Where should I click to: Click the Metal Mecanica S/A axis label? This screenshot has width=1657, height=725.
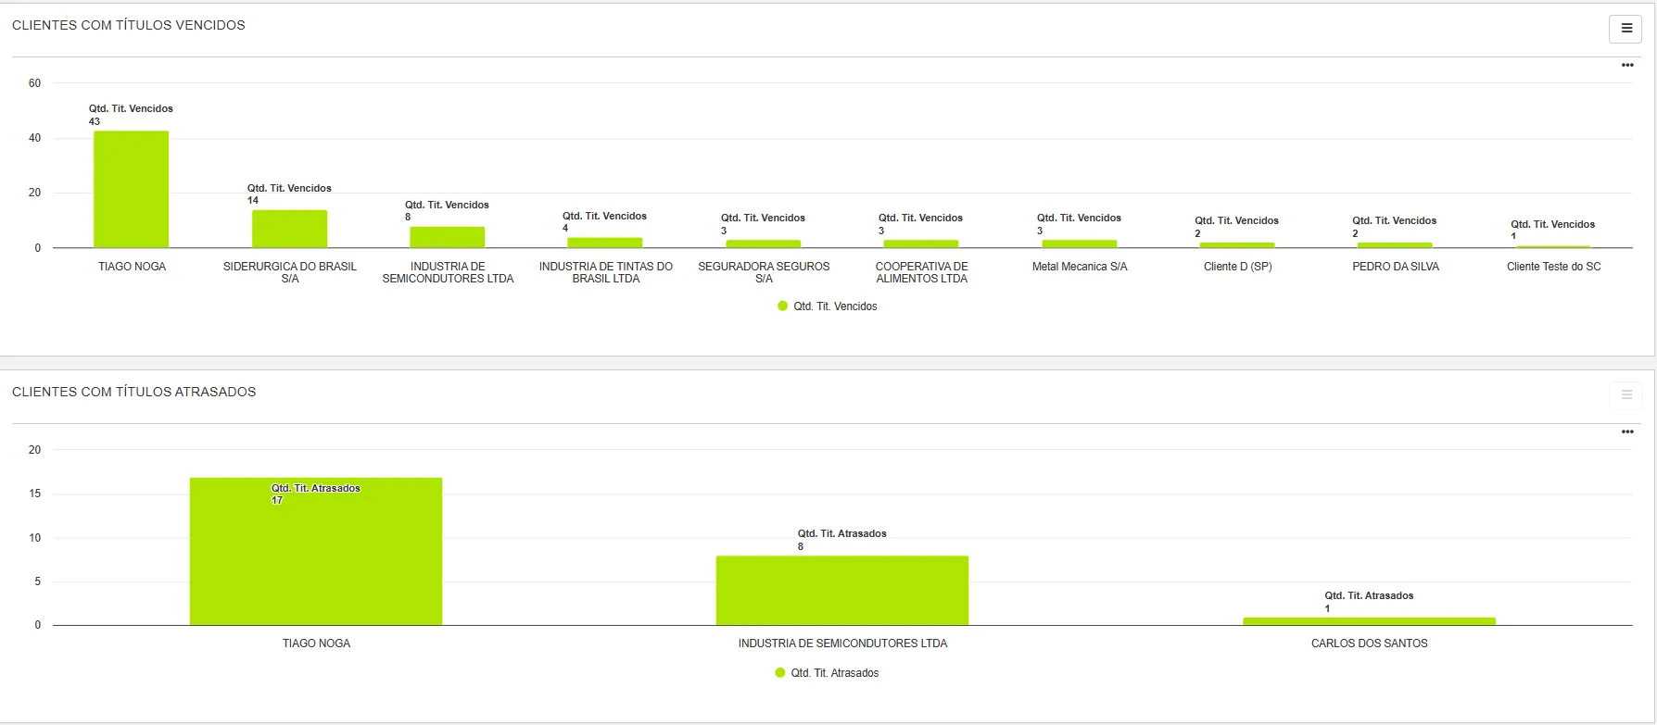1080,267
